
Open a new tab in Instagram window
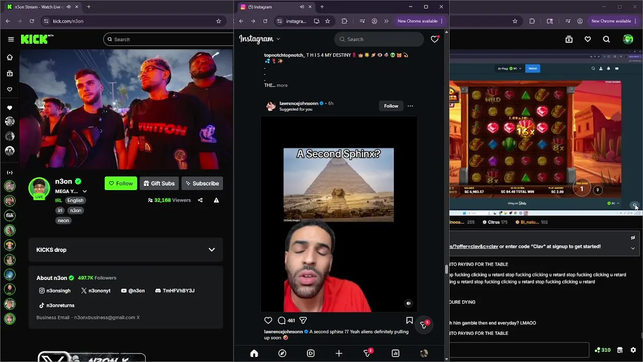(x=322, y=7)
